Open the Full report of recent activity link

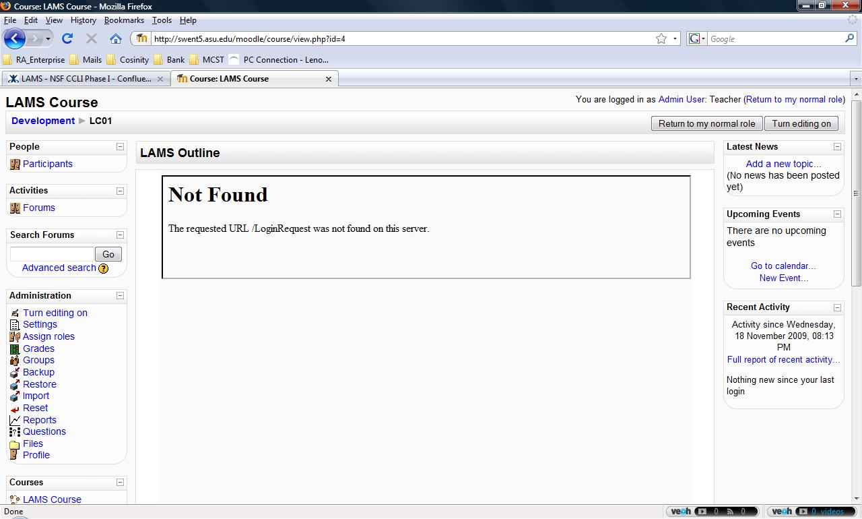pyautogui.click(x=783, y=360)
